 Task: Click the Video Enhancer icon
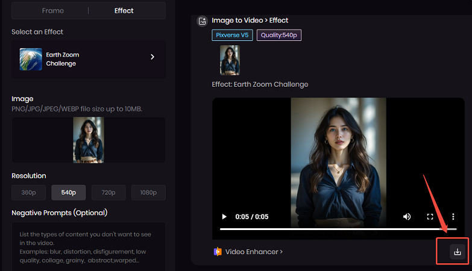click(x=218, y=252)
